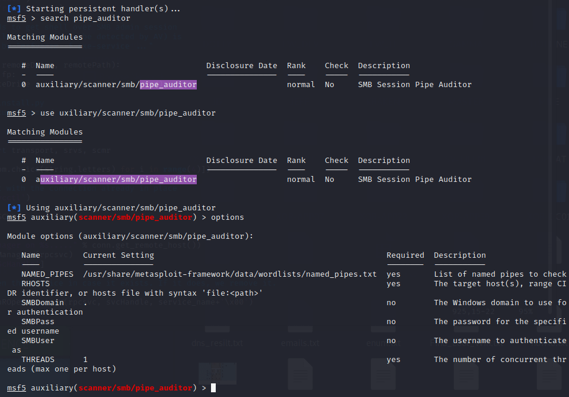The width and height of the screenshot is (569, 397).
Task: Click highlighted 'auxiliary/scanner/smb/pipe_auditor' in second result
Action: tap(119, 180)
